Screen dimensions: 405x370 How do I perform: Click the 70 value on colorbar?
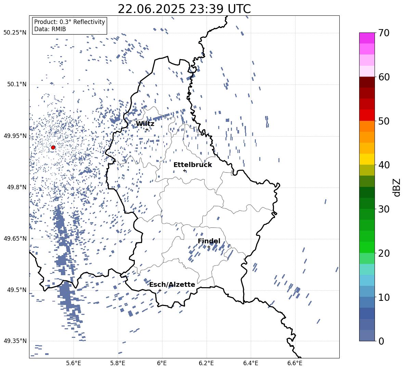coord(384,33)
